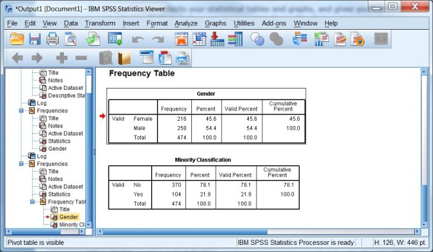Click the Collapse minus icon in outline toolbar

(x=81, y=58)
